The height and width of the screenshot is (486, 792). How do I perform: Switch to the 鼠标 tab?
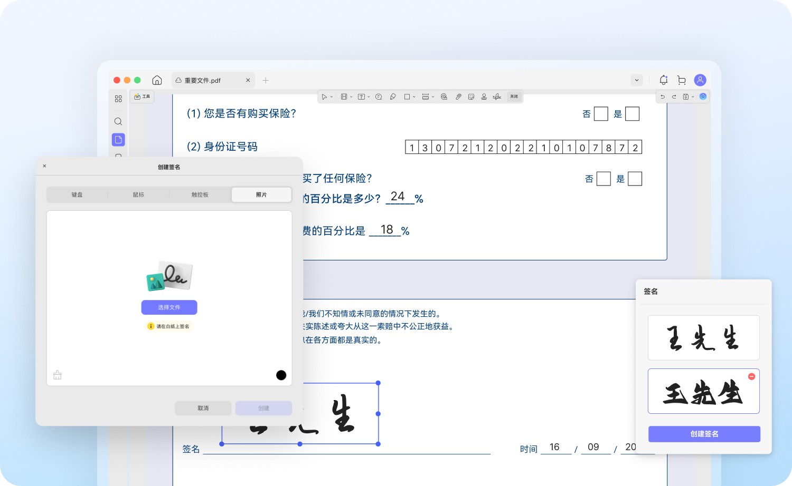coord(138,195)
